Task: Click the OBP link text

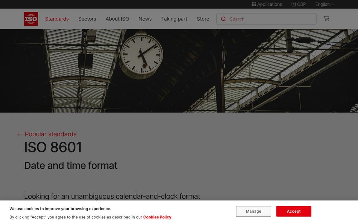Action: pos(301,4)
